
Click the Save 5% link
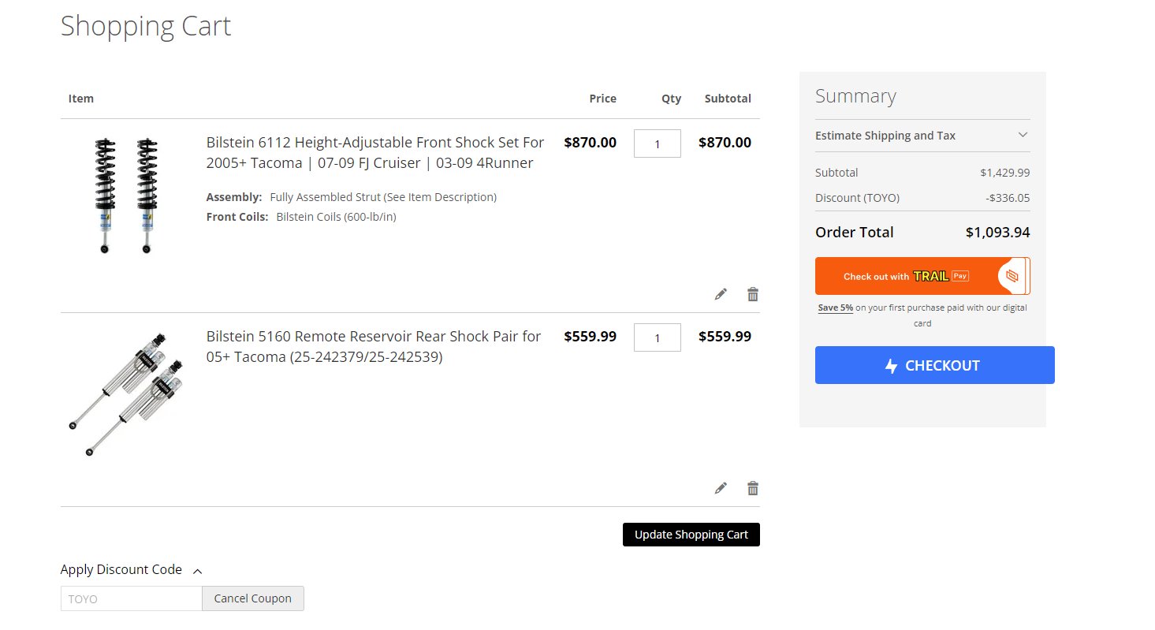point(836,308)
